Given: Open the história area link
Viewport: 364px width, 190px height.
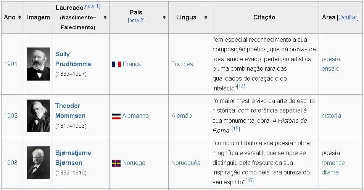Looking at the screenshot, I should pyautogui.click(x=331, y=116).
